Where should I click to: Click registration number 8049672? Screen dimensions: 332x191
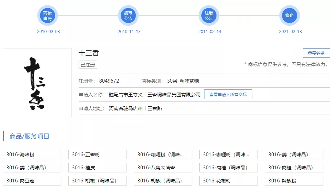pyautogui.click(x=109, y=81)
